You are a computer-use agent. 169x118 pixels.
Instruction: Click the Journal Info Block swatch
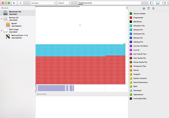click(x=131, y=46)
